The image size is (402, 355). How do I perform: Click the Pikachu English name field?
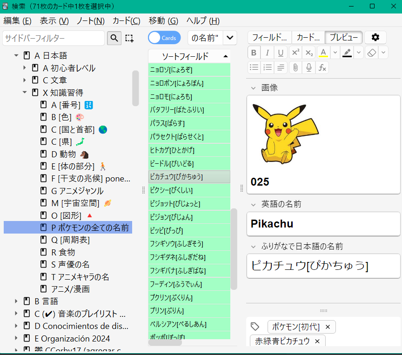[x=323, y=224]
